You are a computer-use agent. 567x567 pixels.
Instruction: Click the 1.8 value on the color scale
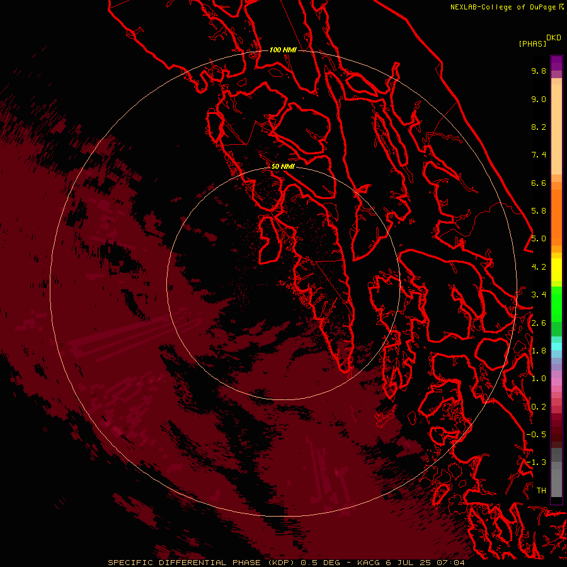(539, 351)
